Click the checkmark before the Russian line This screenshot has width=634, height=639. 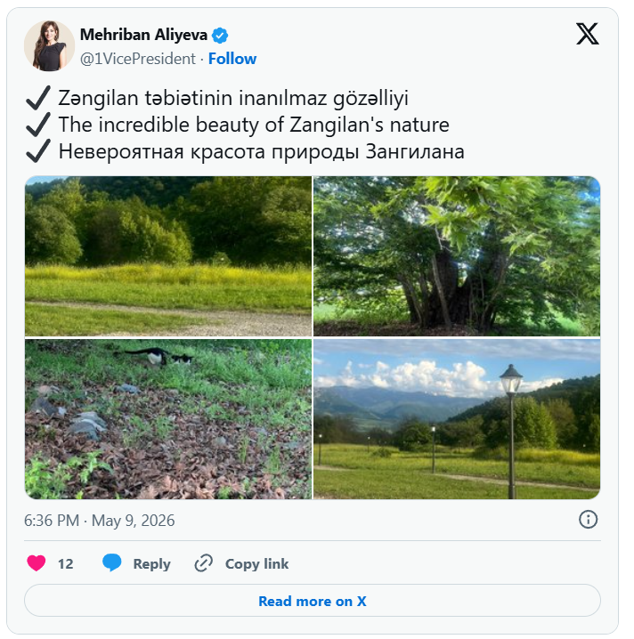coord(38,151)
